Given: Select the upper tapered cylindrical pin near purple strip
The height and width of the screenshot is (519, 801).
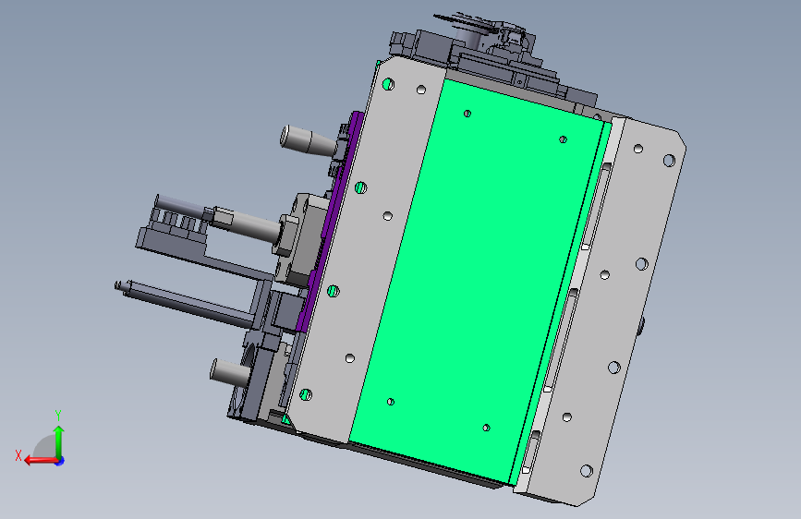Looking at the screenshot, I should coord(309,140).
